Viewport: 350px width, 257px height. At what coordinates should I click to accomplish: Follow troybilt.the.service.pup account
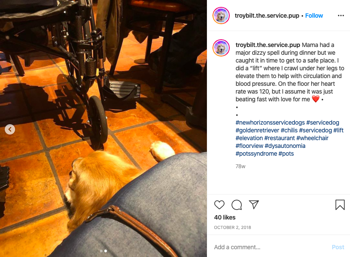click(x=314, y=16)
